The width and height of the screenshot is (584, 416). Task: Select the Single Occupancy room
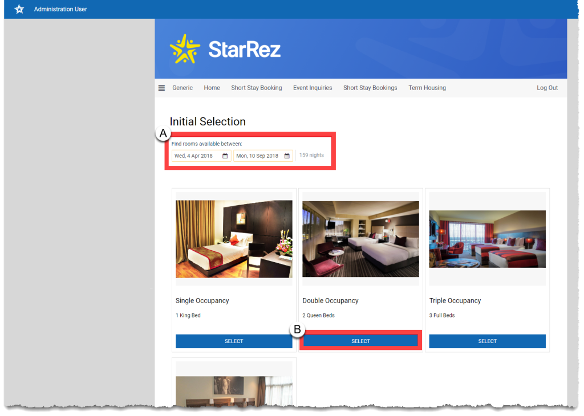[234, 341]
